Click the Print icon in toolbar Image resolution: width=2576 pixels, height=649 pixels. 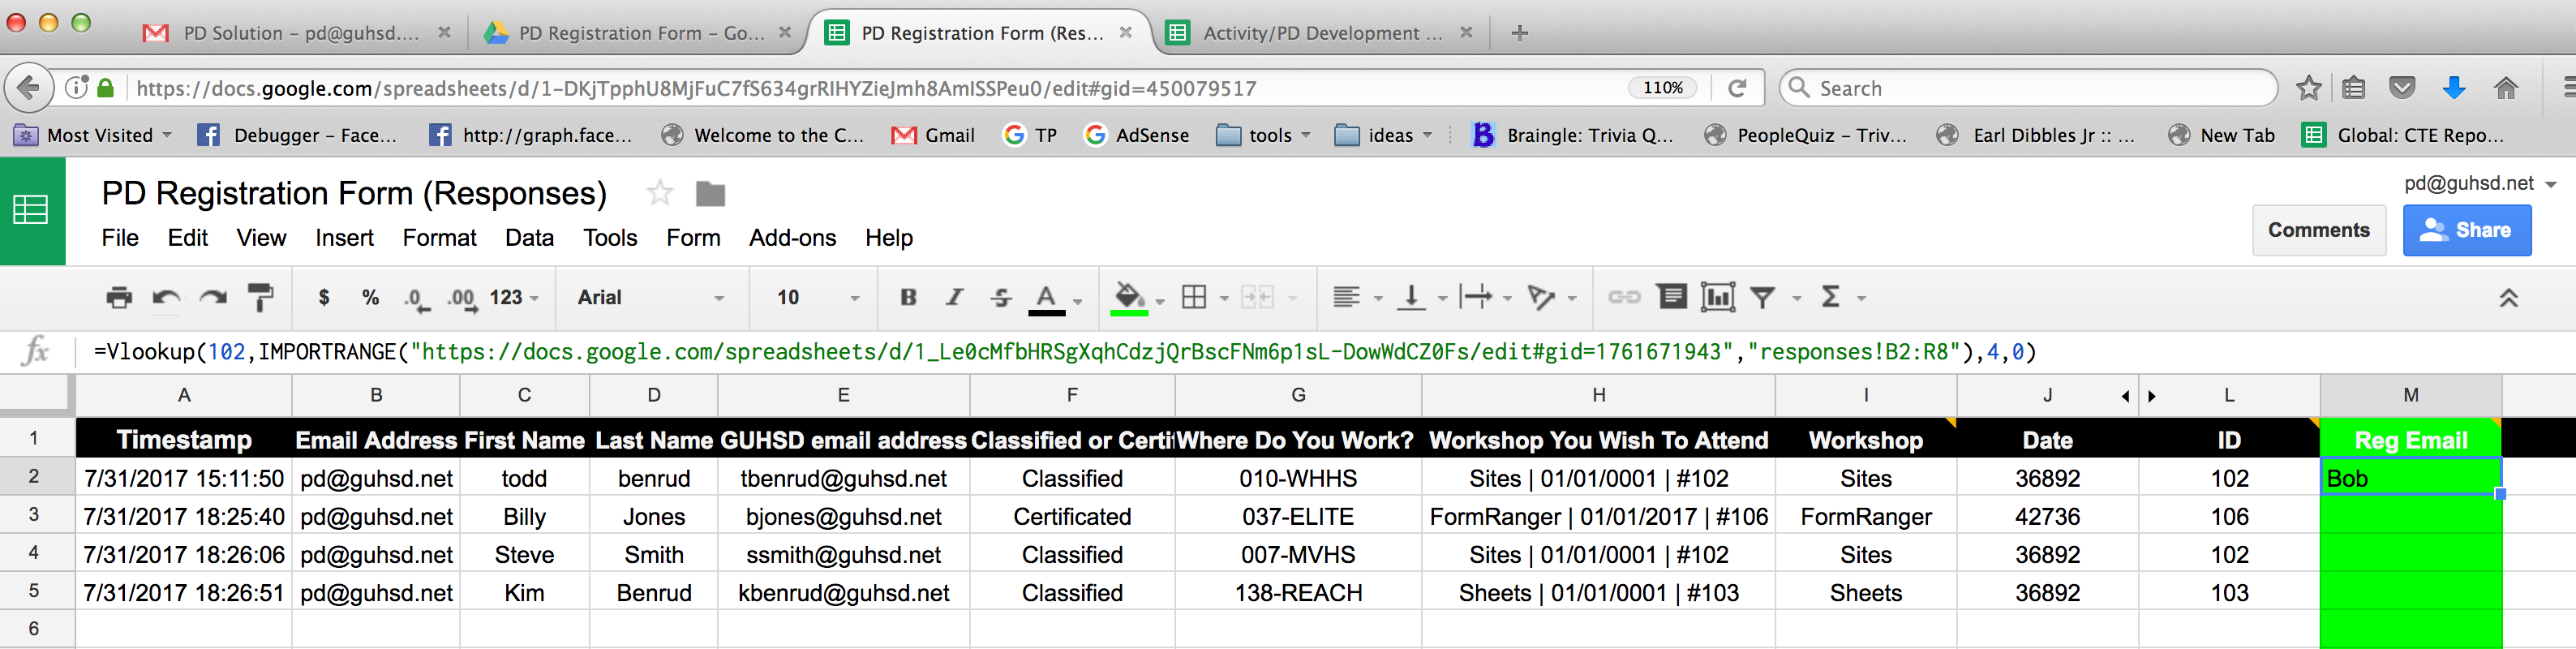coord(119,297)
